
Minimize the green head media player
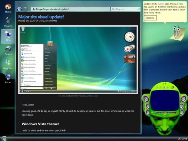coord(163,84)
